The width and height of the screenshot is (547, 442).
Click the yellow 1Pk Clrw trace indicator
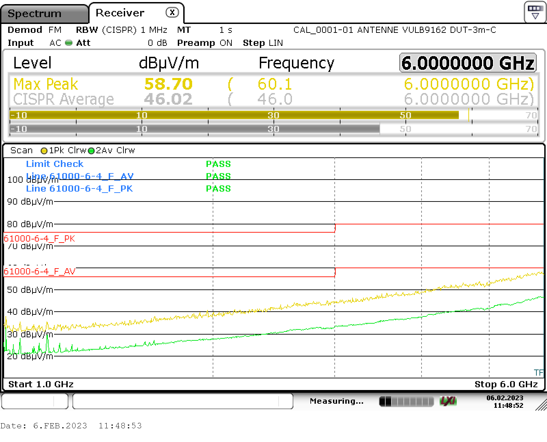tap(44, 151)
